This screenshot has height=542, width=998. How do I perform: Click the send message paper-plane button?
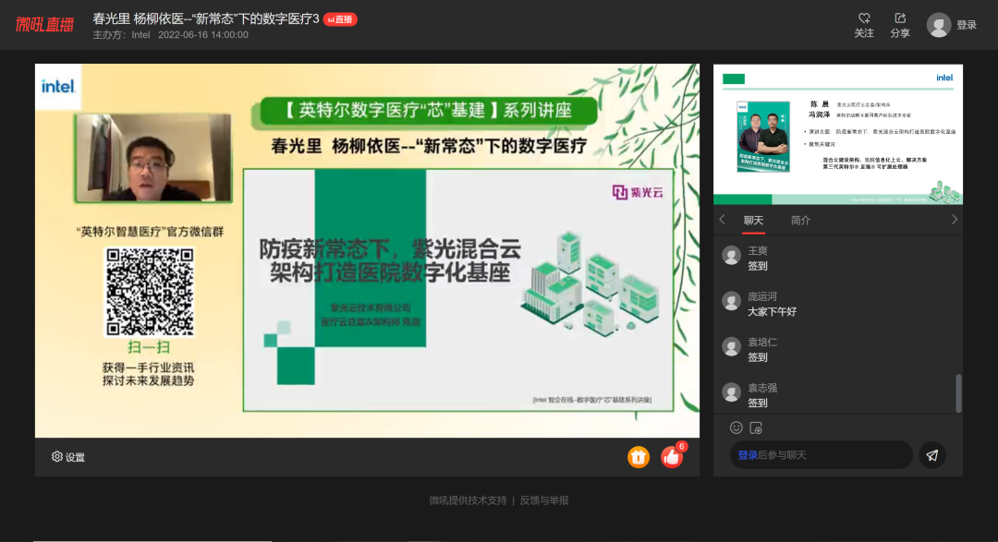click(931, 455)
